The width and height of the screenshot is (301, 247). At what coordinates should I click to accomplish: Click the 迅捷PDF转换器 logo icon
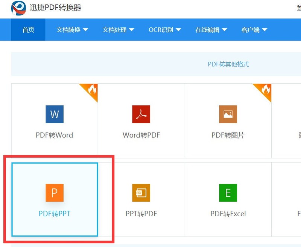click(18, 8)
